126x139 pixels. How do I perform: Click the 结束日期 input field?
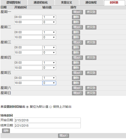pyautogui.click(x=48, y=126)
